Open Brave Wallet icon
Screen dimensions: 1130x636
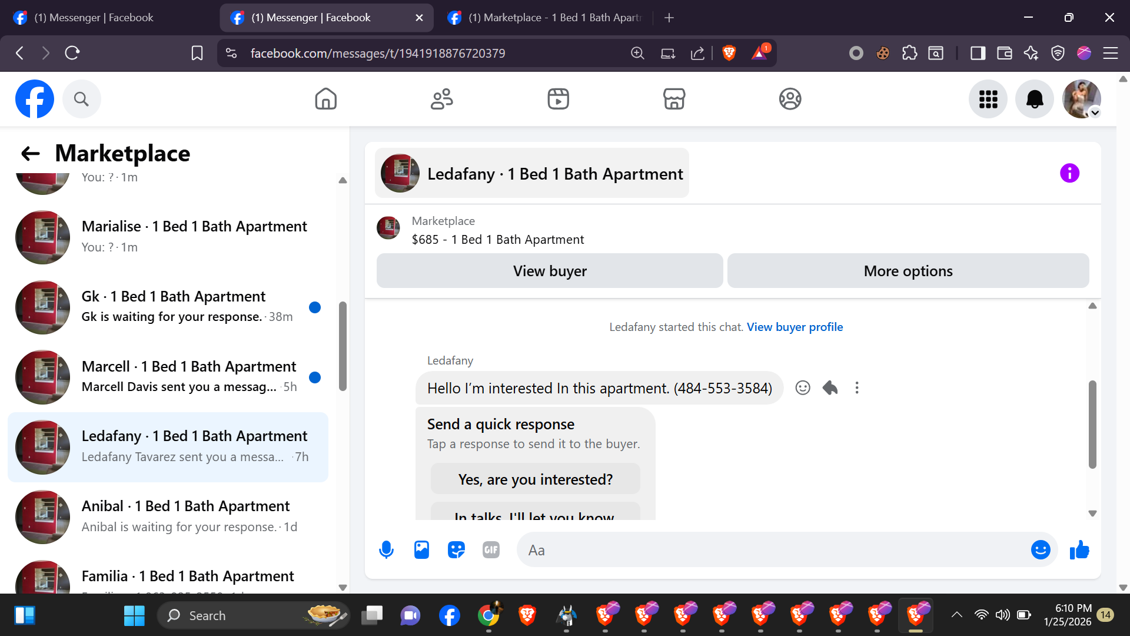pos(1004,53)
